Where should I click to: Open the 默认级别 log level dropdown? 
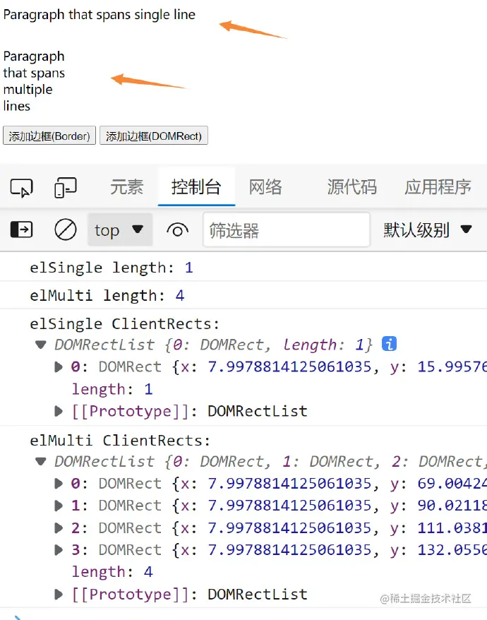click(x=427, y=229)
